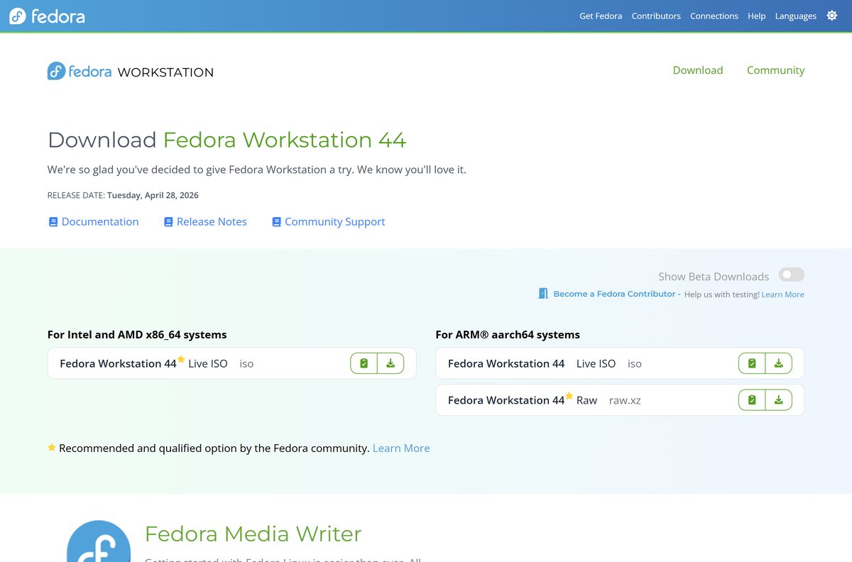Open the Documentation link
This screenshot has width=852, height=562.
pos(94,221)
